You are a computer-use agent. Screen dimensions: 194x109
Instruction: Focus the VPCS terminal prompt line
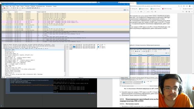(56, 92)
